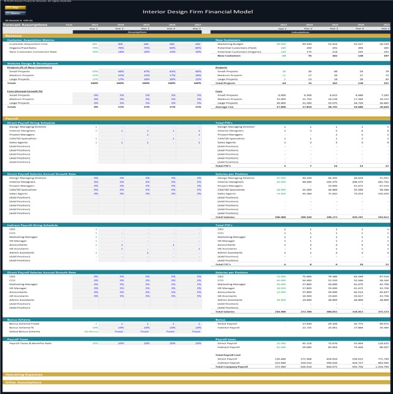Viewport: 393px width, 394px height.
Task: Edit Interior Designers hires for 2025
Action: point(138,131)
